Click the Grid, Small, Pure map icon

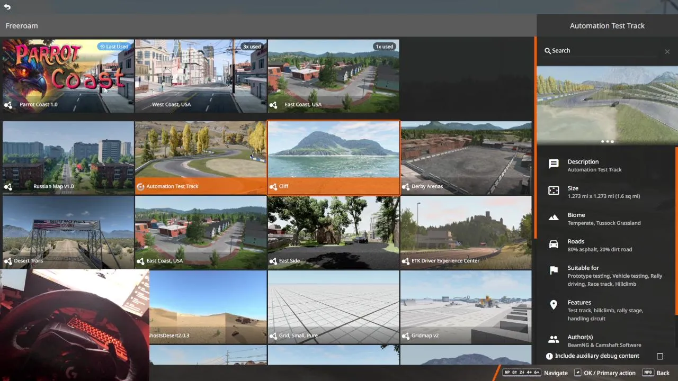pos(273,335)
